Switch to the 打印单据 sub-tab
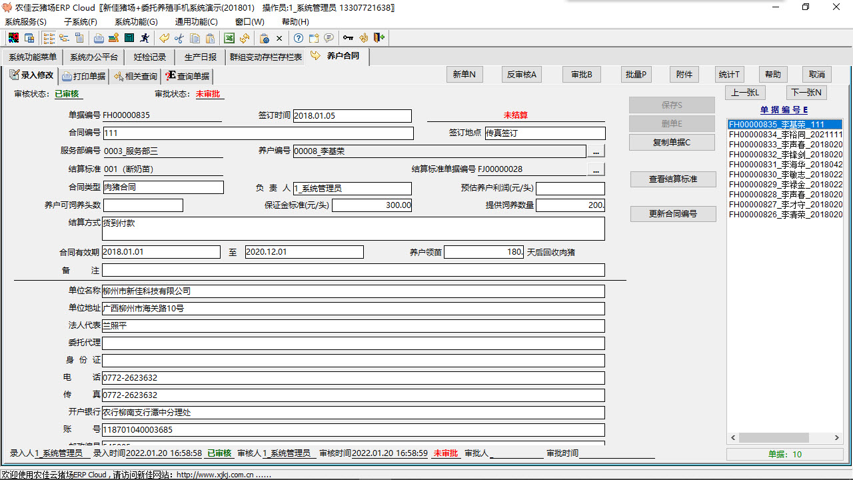This screenshot has width=853, height=480. pyautogui.click(x=83, y=76)
